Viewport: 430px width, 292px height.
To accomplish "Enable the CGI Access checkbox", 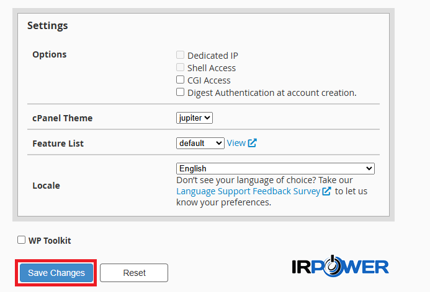I will 181,80.
